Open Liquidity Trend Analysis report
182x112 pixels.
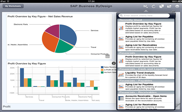[x=146, y=75]
